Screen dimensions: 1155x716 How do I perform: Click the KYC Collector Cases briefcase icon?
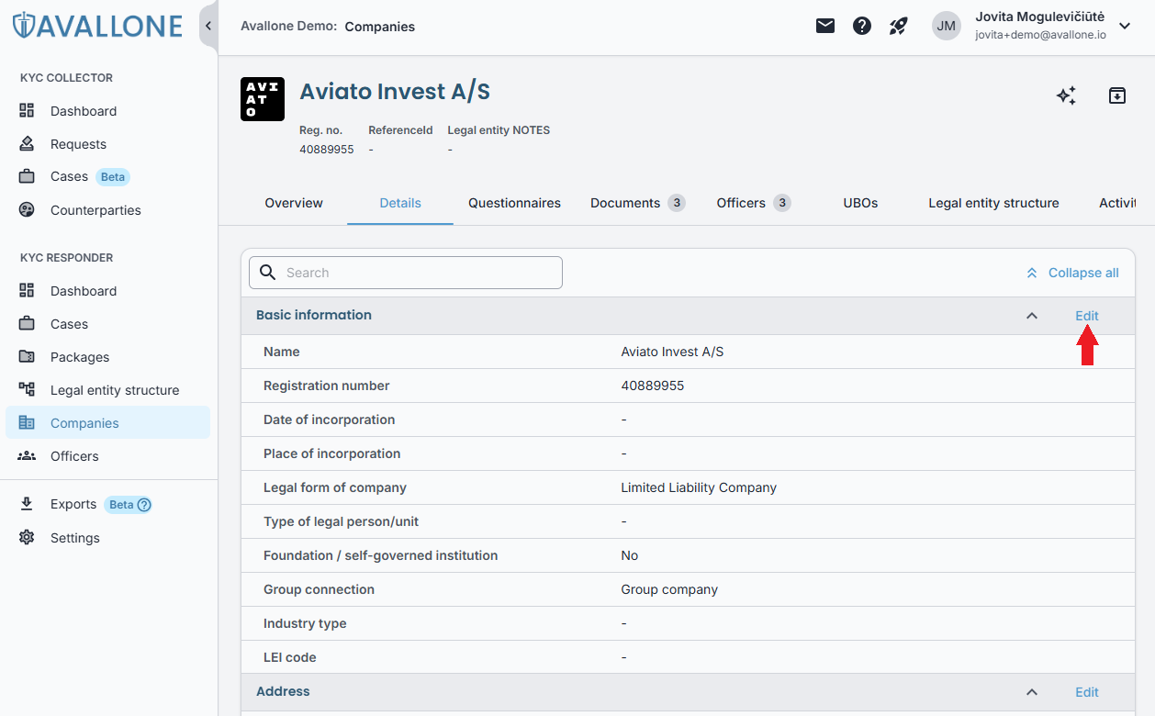(27, 176)
